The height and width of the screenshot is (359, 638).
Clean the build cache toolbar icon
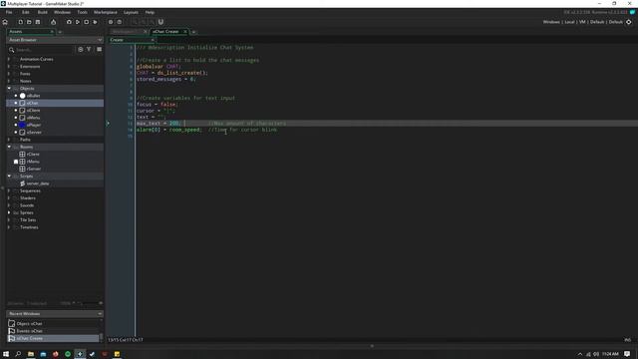[x=95, y=22]
